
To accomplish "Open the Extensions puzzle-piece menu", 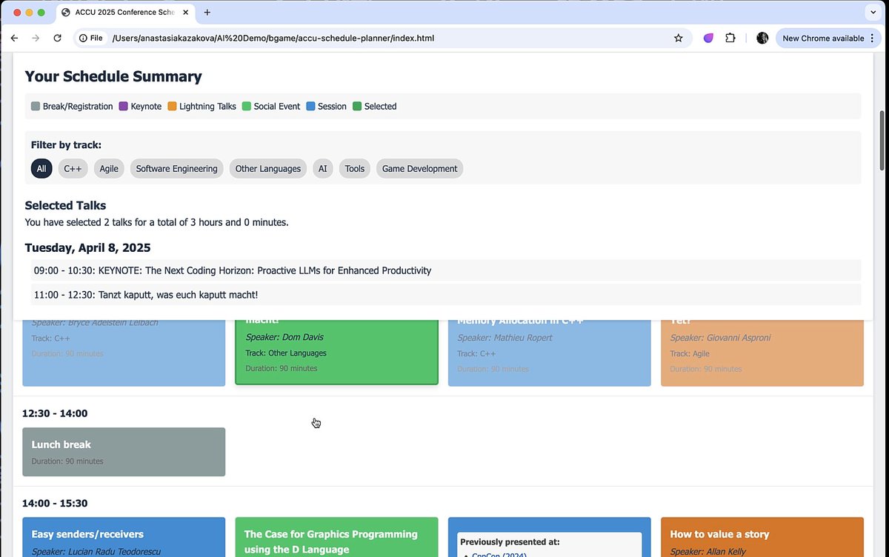I will point(730,38).
